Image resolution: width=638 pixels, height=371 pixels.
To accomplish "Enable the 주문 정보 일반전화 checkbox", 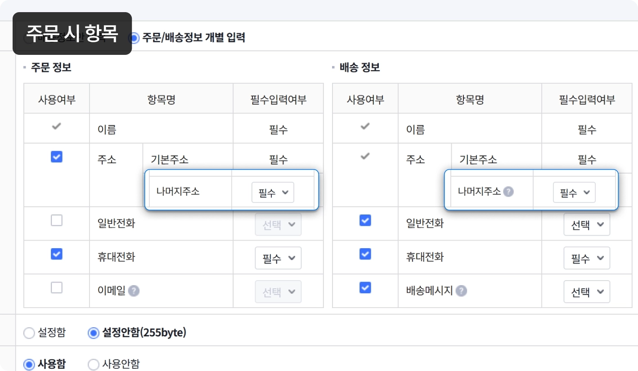I will coord(57,220).
